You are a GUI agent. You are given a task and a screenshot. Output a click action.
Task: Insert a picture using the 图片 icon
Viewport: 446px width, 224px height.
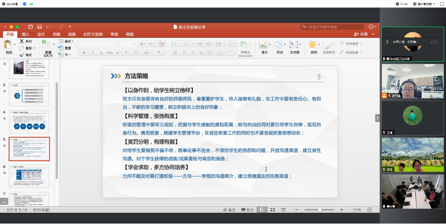tap(263, 45)
